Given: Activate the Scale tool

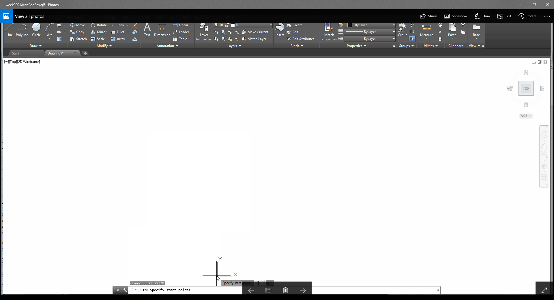Looking at the screenshot, I should [x=98, y=39].
